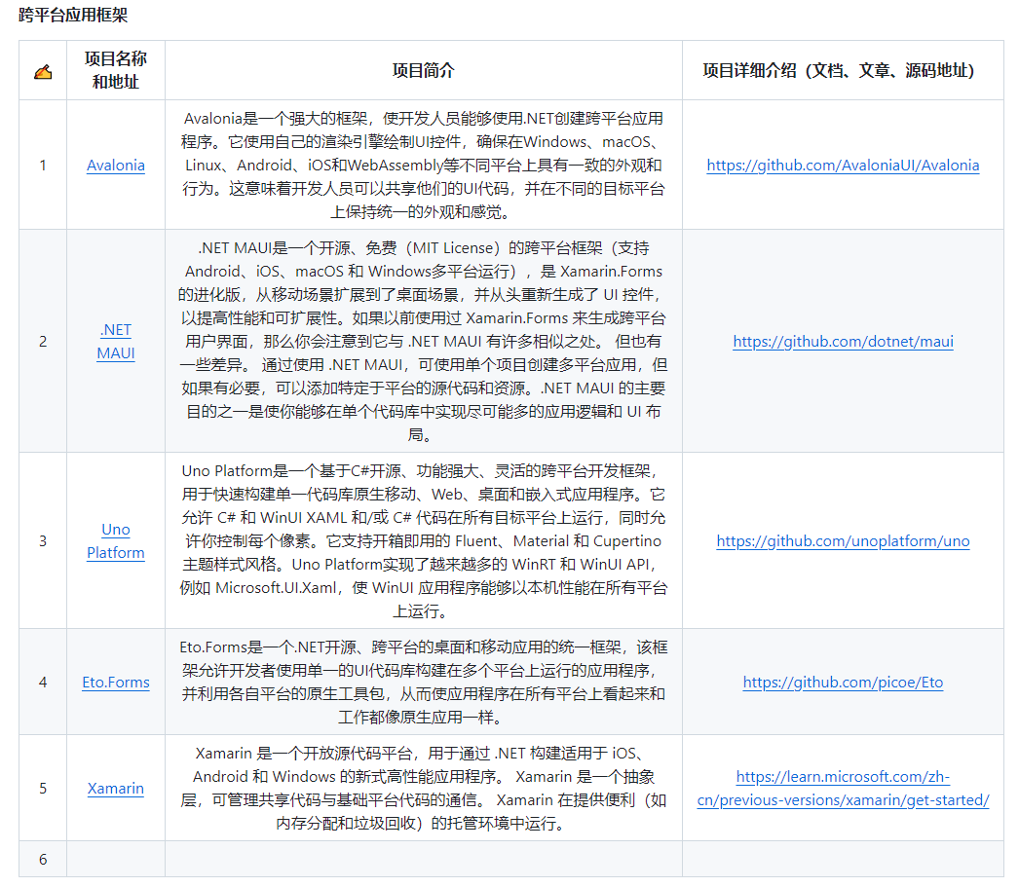Click the 项目简介 column header

(x=423, y=70)
